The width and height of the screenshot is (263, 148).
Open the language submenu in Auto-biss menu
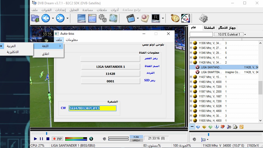pyautogui.click(x=48, y=46)
